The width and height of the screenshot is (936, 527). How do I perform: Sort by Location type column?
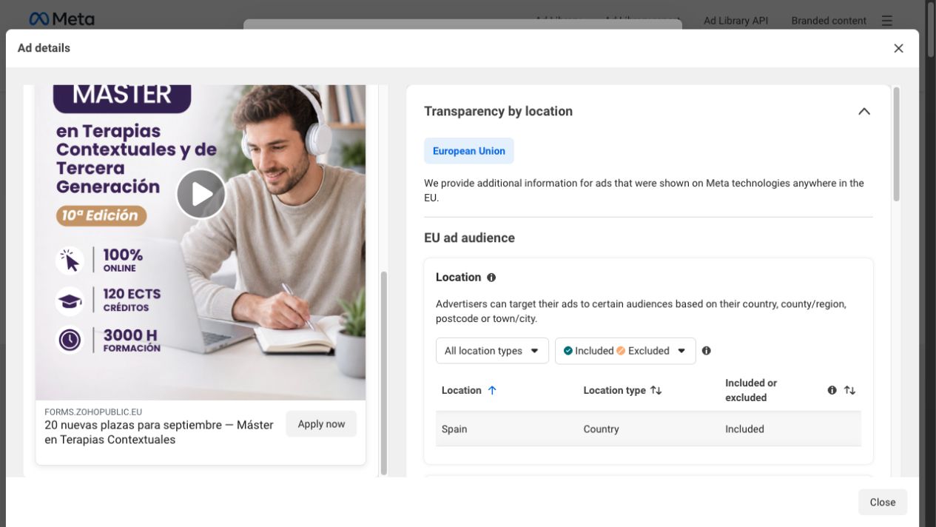click(656, 390)
